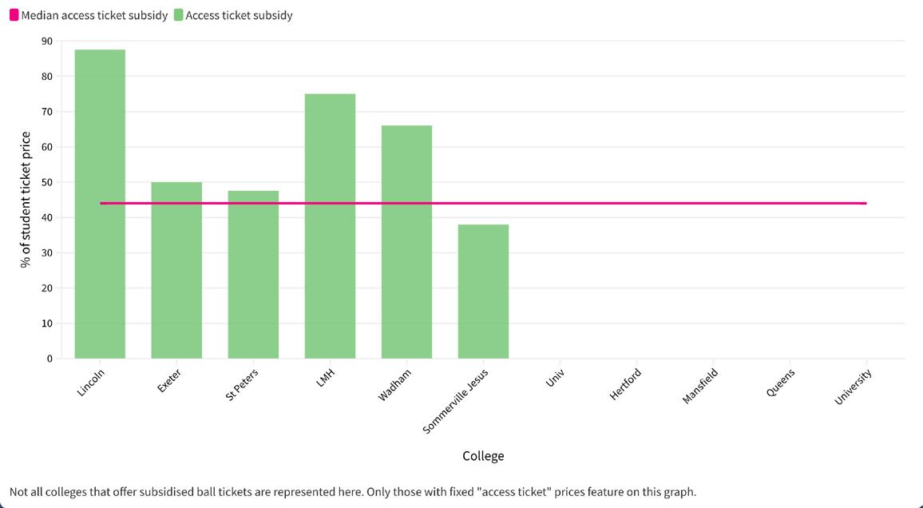Select the Lincoln bar

[x=100, y=204]
